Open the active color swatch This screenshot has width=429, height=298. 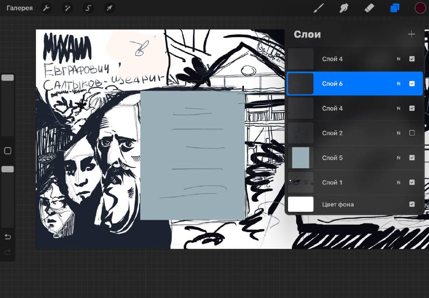click(420, 8)
